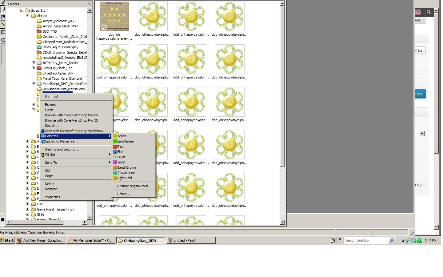Choose the Red folder color icon

(115, 147)
